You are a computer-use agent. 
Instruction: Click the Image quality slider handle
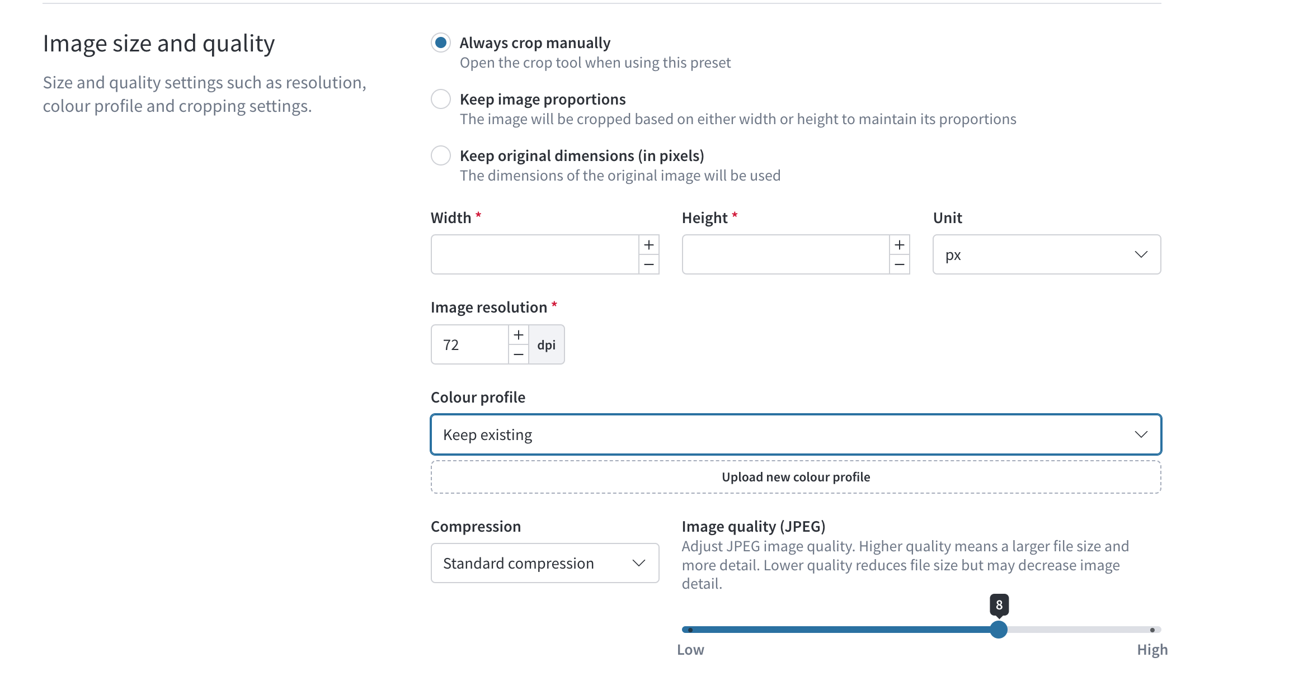point(999,630)
